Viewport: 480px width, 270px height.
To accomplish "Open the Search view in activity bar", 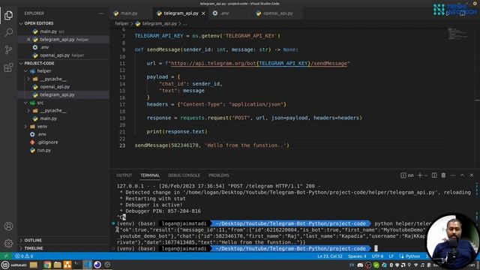I will [8, 32].
